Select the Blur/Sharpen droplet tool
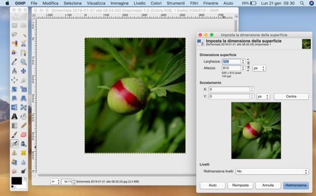Viewport: 316px width, 196px height. (23, 162)
